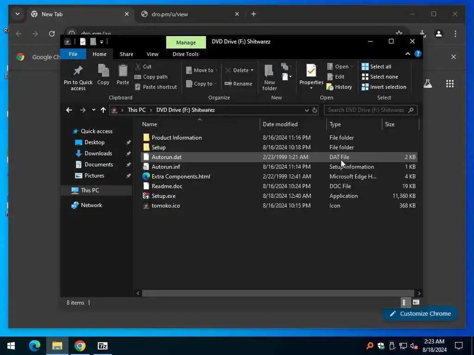Click Select none
Viewport: 474px width, 355px height.
pos(380,77)
